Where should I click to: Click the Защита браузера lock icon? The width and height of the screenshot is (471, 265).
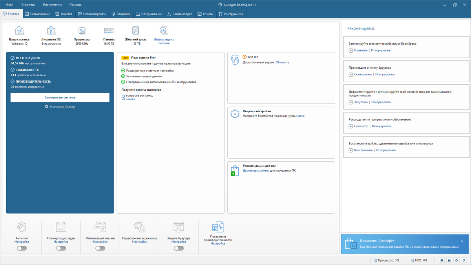pos(179,227)
